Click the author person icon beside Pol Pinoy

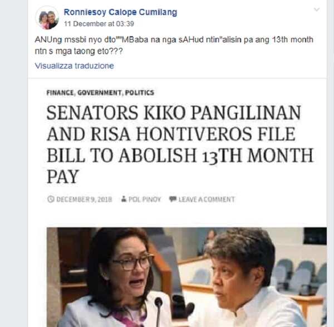coord(124,199)
